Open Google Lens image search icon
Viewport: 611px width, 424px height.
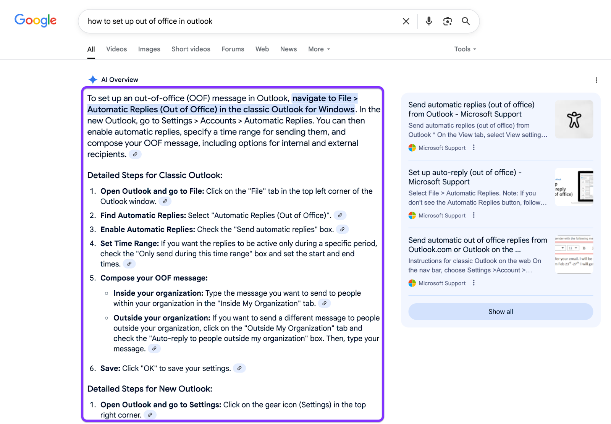447,21
